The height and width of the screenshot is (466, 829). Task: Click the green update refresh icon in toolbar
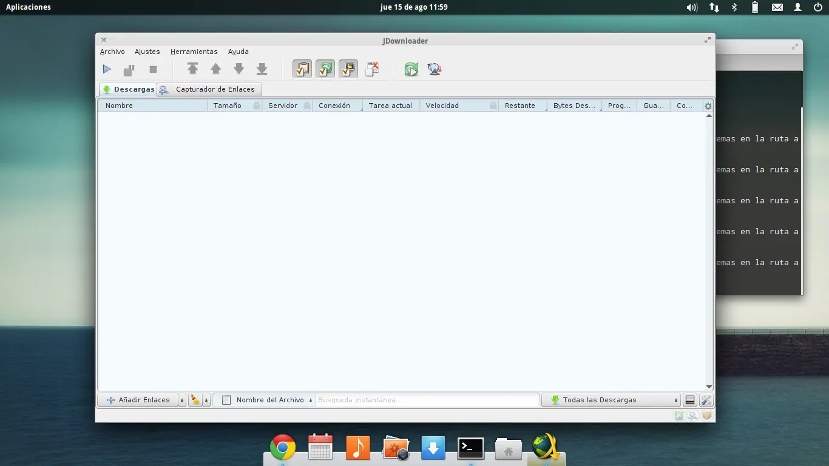point(411,69)
